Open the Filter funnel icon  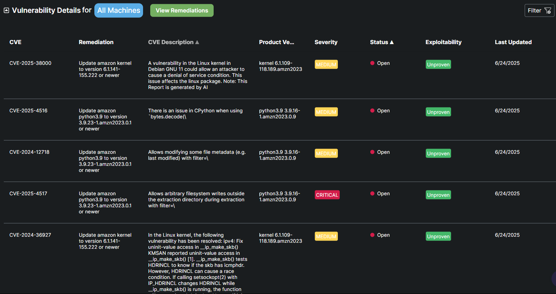coord(548,11)
